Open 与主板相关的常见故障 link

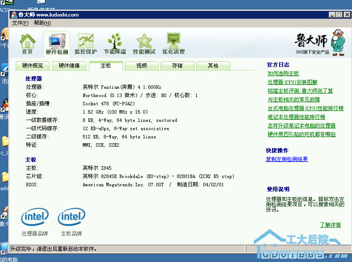pyautogui.click(x=294, y=100)
